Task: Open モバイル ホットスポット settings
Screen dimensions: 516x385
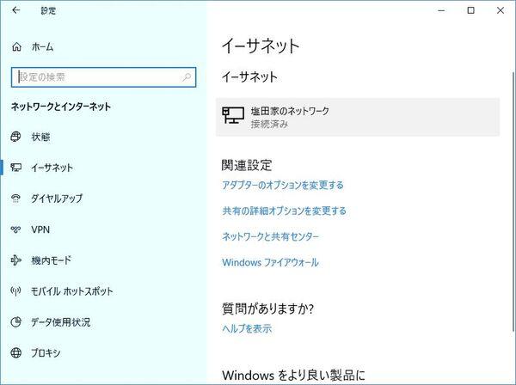Action: (x=71, y=291)
